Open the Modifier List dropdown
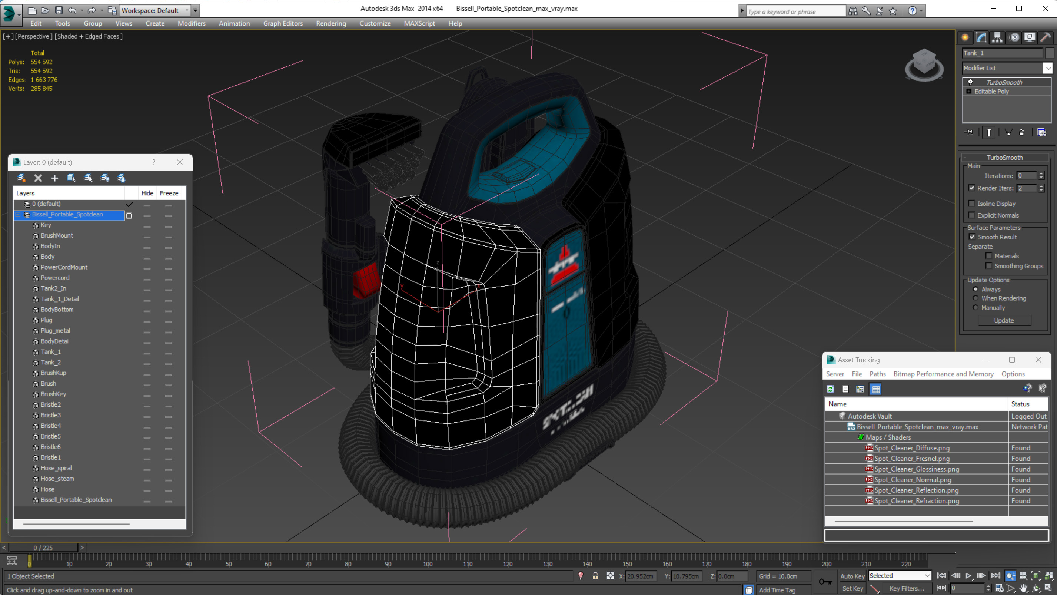The width and height of the screenshot is (1057, 595). click(1048, 68)
